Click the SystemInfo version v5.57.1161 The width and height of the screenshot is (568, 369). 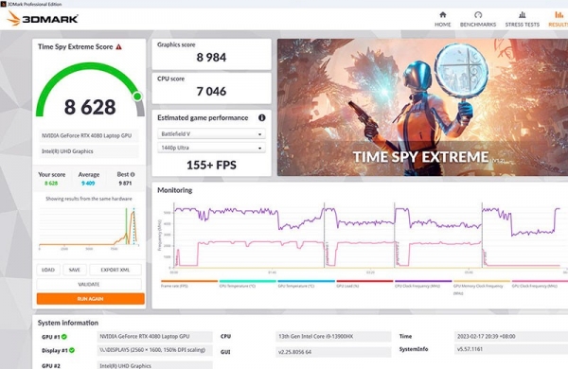pyautogui.click(x=511, y=349)
